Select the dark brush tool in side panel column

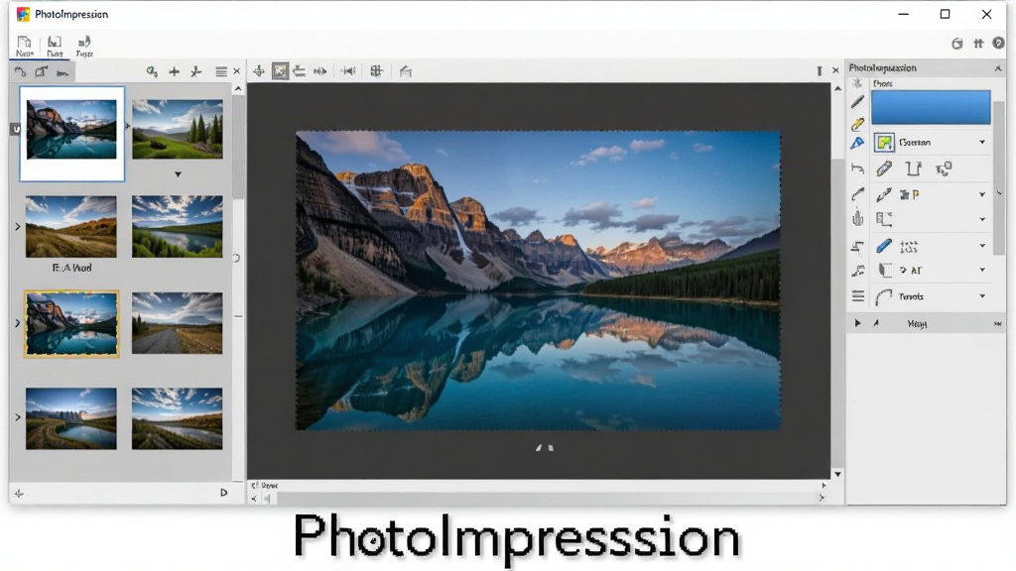pyautogui.click(x=857, y=102)
